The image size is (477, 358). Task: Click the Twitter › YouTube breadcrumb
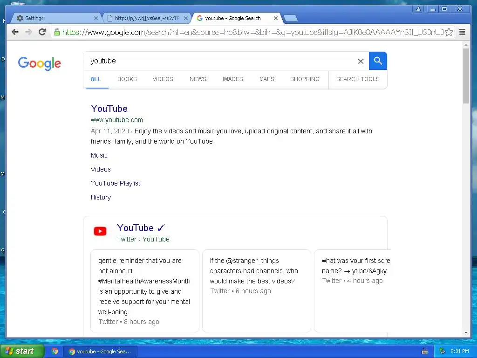click(143, 239)
